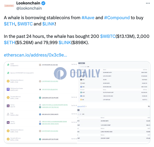The width and height of the screenshot is (154, 147).
Task: Open the etherscan.io address link
Action: tap(35, 55)
